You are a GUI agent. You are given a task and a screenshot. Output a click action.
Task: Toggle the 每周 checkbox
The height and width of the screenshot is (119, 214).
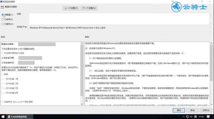[2, 74]
